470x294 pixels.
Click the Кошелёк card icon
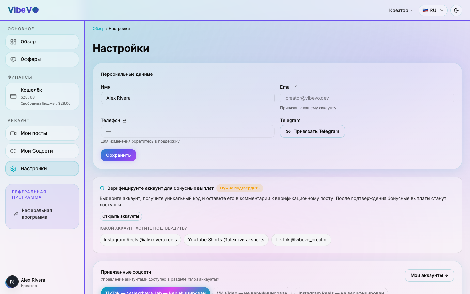(13, 96)
